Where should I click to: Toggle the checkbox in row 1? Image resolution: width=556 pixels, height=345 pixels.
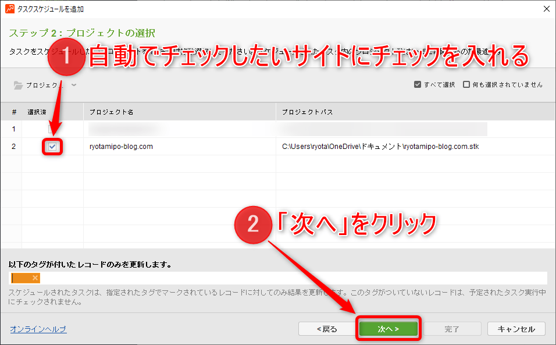[52, 129]
